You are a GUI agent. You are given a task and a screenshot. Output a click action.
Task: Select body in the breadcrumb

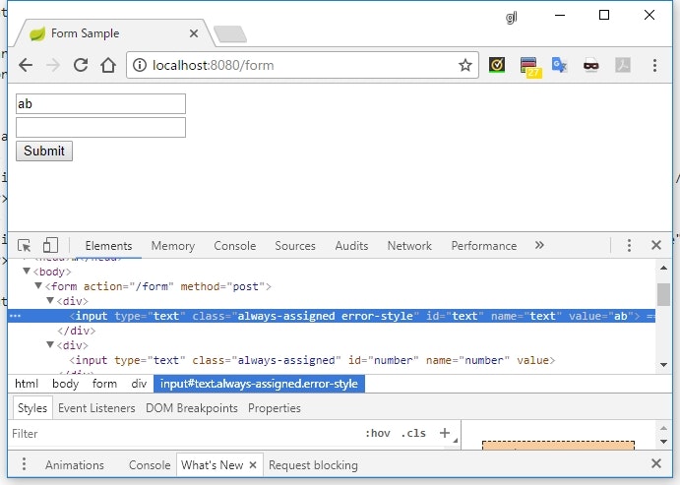pos(66,384)
